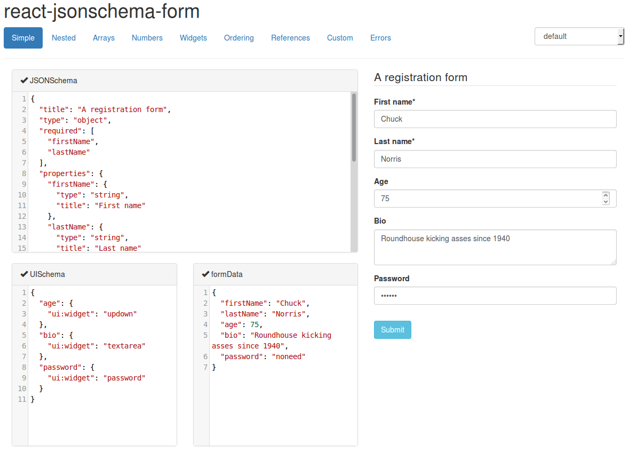This screenshot has width=629, height=452.
Task: Click the JSONSchema editor scrollbar
Action: 354,128
